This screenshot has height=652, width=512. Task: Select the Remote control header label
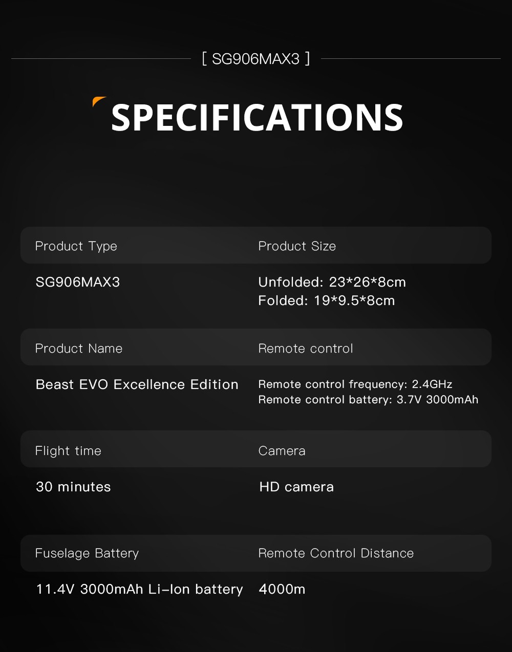306,349
